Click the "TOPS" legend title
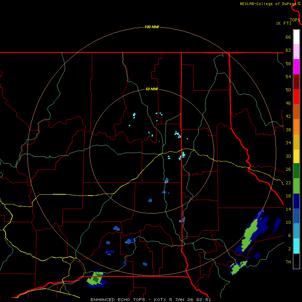 (x=295, y=20)
